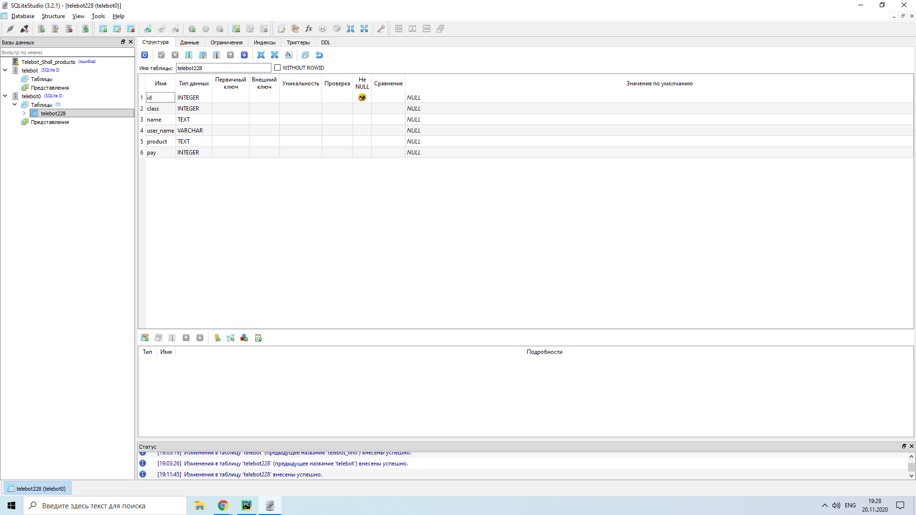Add a primary key constraint with the key icon
This screenshot has height=515, width=916.
[217, 338]
